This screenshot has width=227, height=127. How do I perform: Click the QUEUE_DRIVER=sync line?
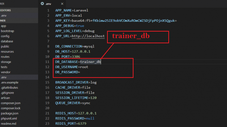73,103
